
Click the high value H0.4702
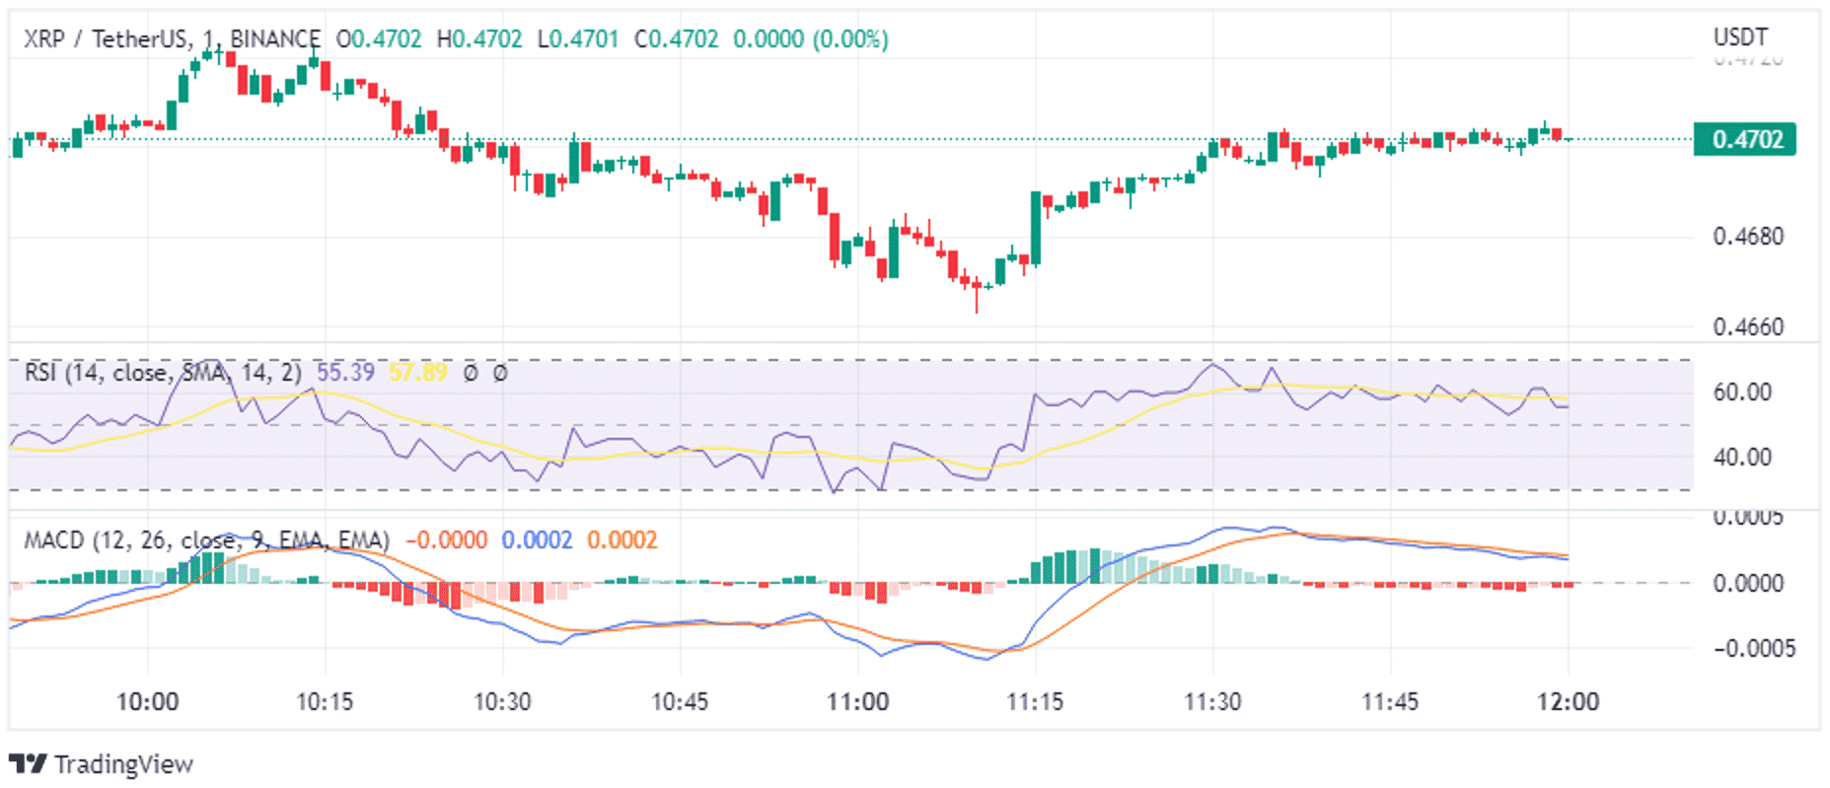pyautogui.click(x=479, y=39)
